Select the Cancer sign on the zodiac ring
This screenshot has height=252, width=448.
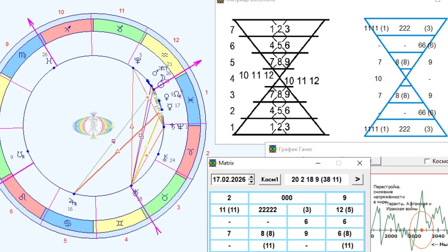(67, 223)
